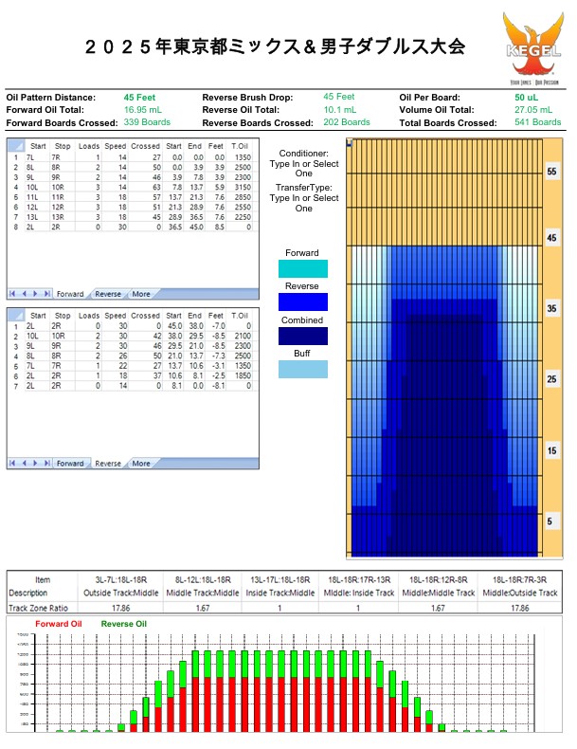
Task: Go to next sheet arrow in forward table
Action: click(35, 294)
